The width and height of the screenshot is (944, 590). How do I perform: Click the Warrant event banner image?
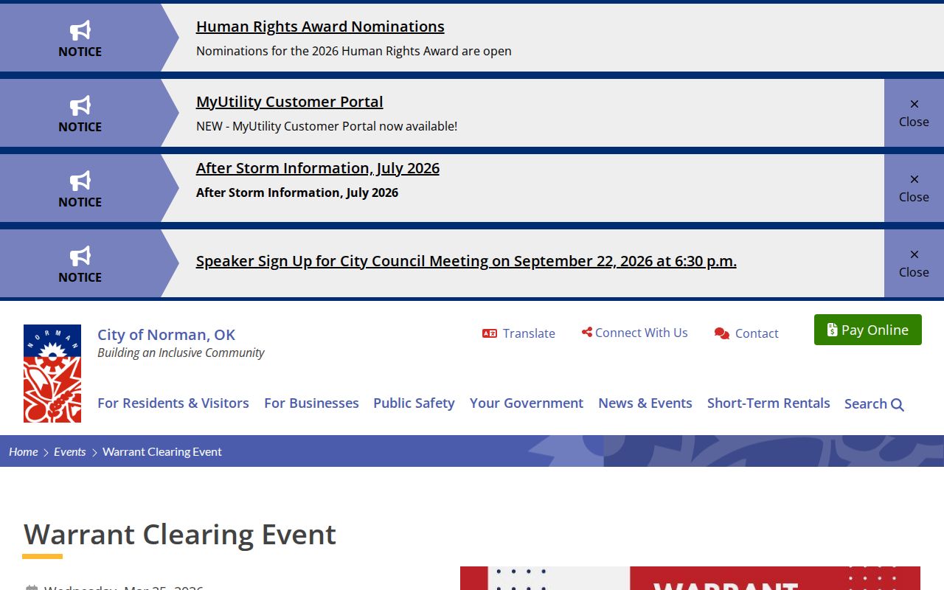pyautogui.click(x=690, y=578)
